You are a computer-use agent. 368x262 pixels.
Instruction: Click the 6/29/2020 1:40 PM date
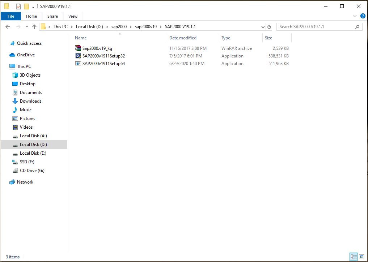187,63
